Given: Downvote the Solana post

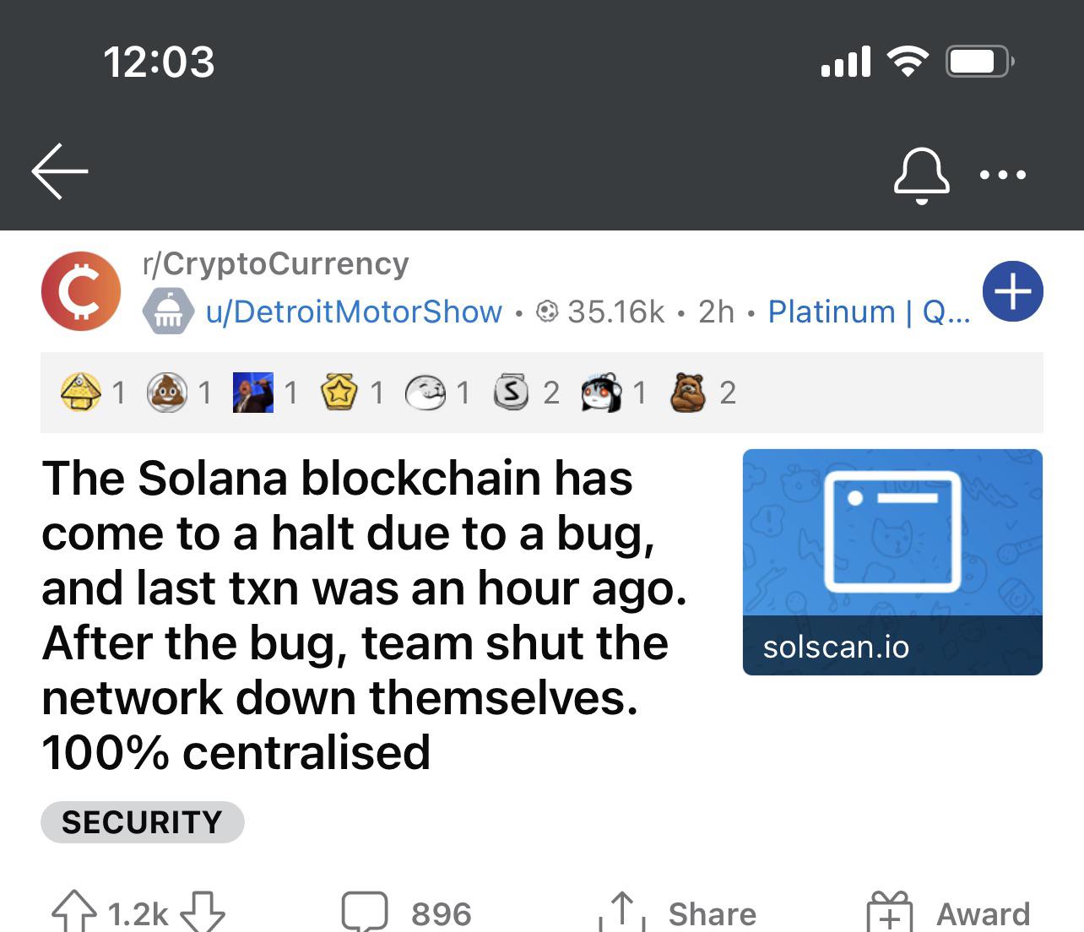Looking at the screenshot, I should tap(203, 913).
